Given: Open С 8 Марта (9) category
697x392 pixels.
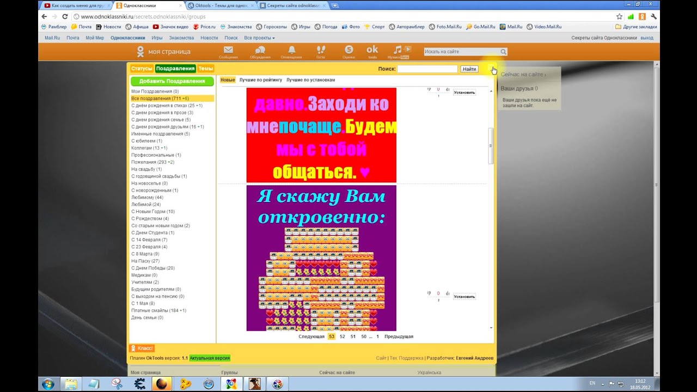Looking at the screenshot, I should coord(145,254).
